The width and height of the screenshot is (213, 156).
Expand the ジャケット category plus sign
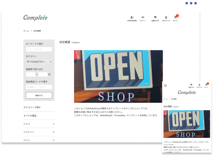point(53,132)
